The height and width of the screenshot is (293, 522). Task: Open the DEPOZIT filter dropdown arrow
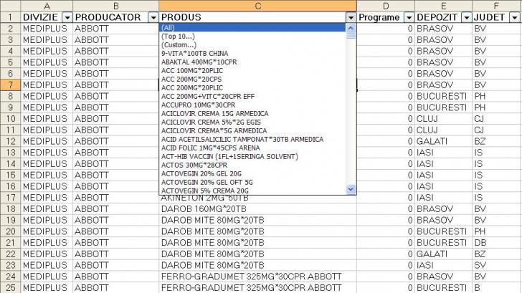pos(466,17)
